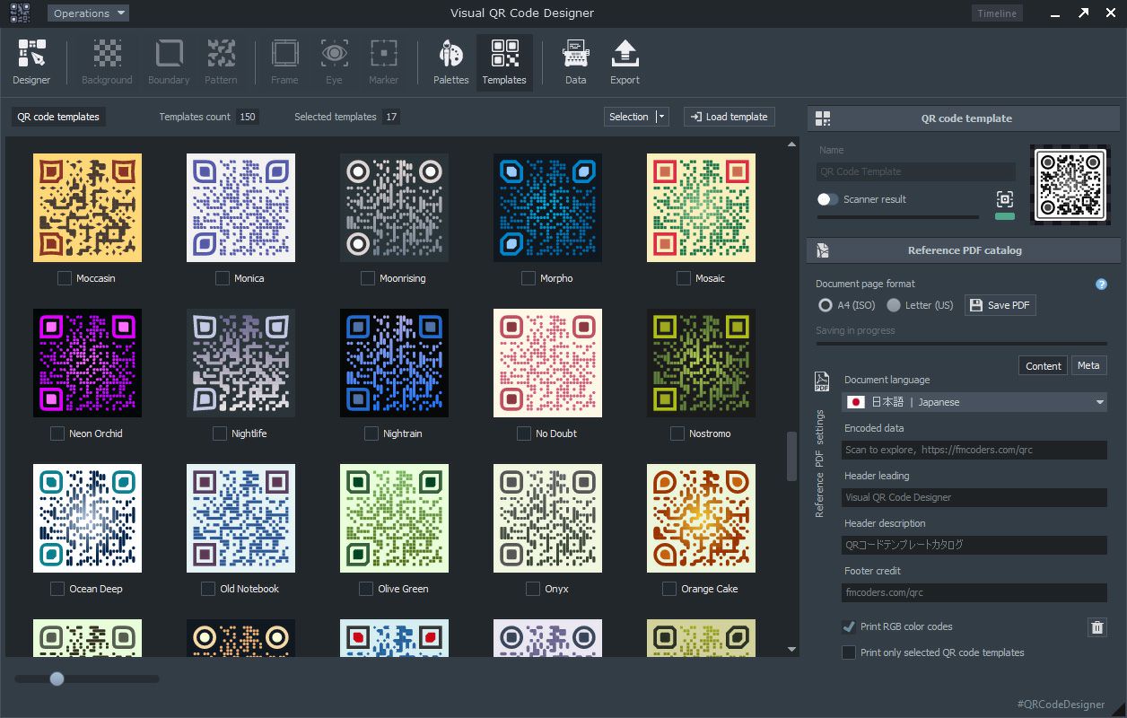This screenshot has width=1127, height=718.
Task: Click the Header description input field
Action: pos(974,545)
